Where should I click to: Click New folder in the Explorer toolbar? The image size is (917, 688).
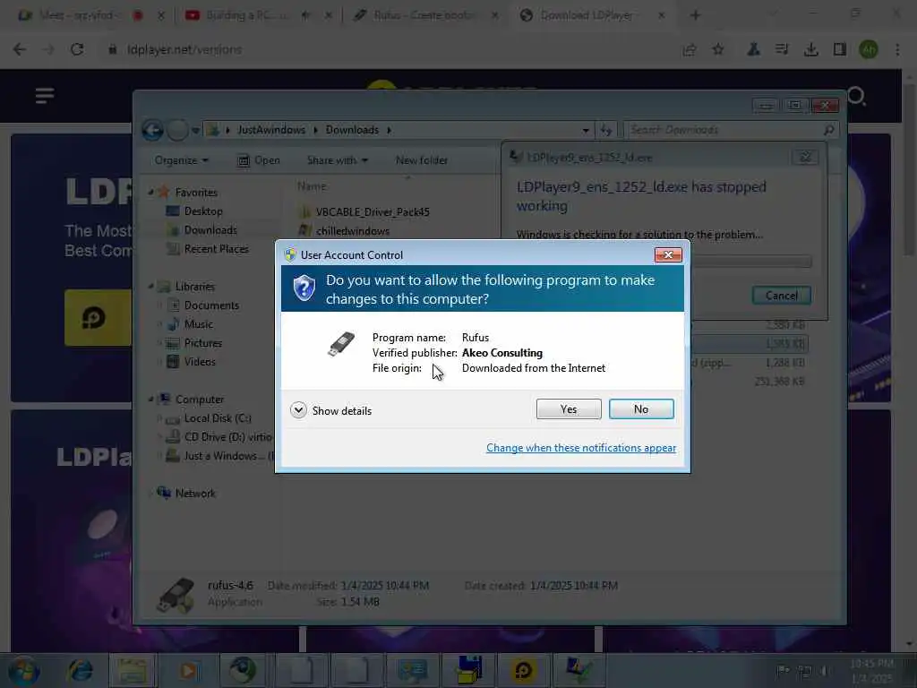coord(422,160)
